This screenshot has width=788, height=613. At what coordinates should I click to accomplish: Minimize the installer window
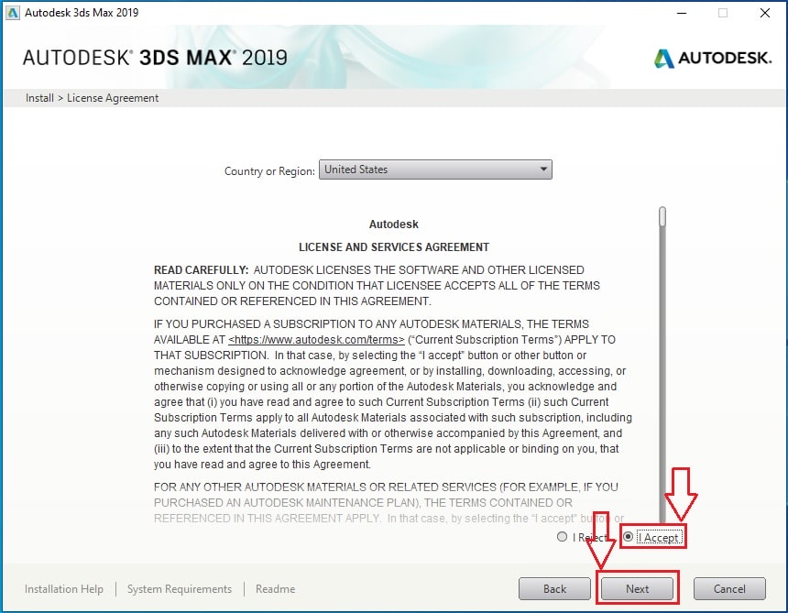coord(682,13)
